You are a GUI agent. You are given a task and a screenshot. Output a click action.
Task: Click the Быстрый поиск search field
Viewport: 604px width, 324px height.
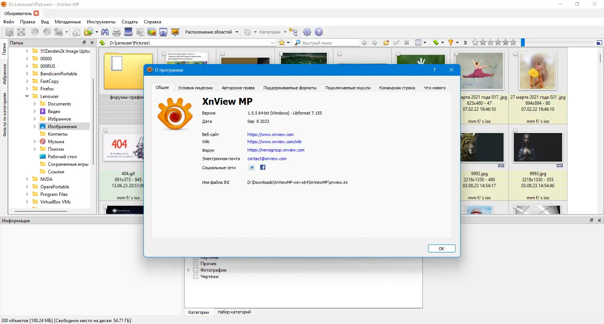click(327, 43)
